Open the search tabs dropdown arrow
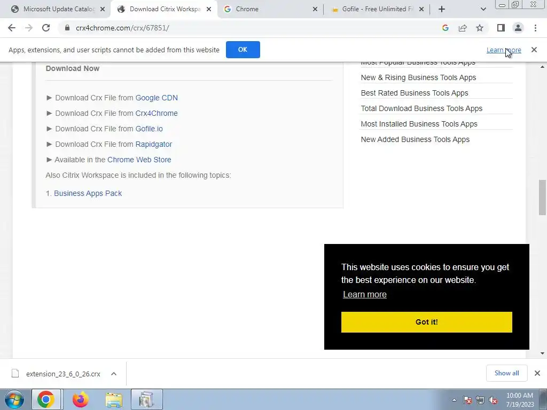Image resolution: width=547 pixels, height=410 pixels. 483,9
